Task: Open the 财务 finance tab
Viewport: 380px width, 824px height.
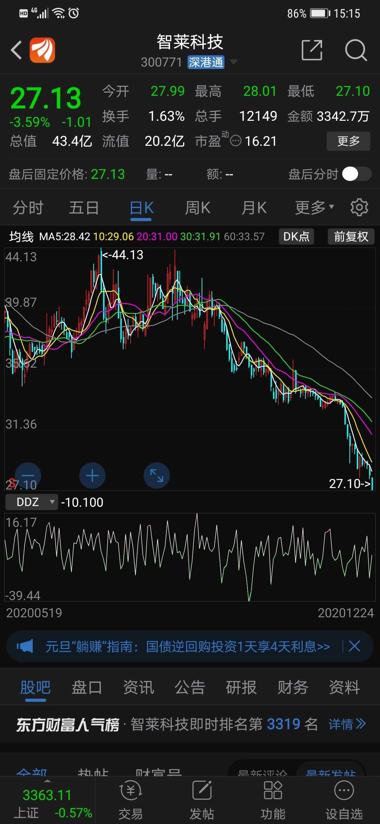Action: (x=293, y=687)
